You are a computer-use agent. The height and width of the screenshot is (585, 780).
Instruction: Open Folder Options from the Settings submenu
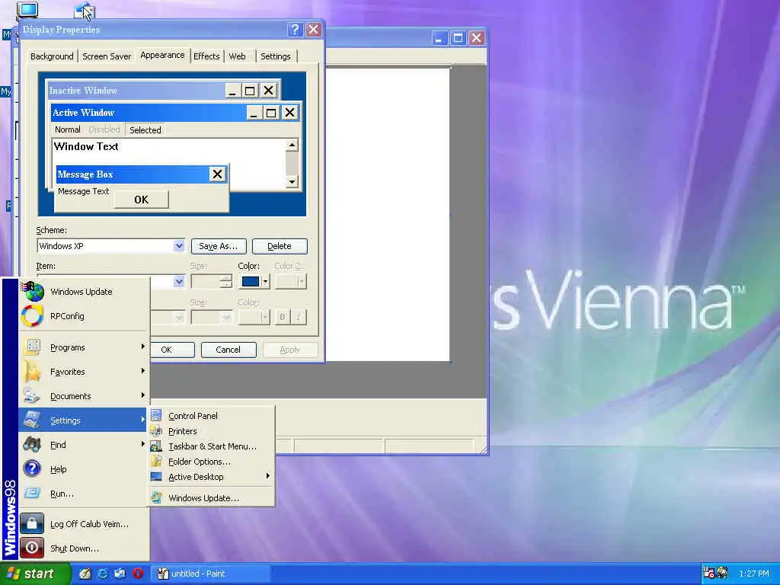212,462
